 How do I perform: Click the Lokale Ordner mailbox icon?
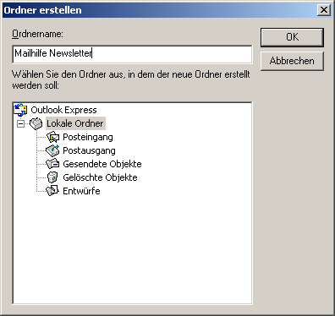tap(36, 123)
